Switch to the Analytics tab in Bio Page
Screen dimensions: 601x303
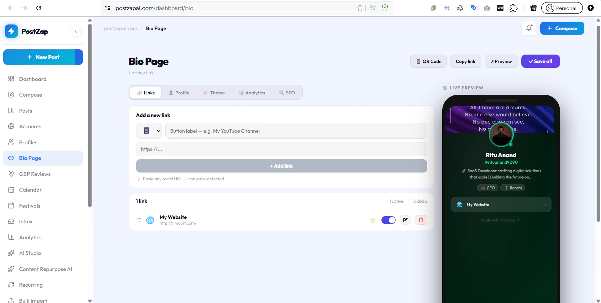pyautogui.click(x=252, y=93)
